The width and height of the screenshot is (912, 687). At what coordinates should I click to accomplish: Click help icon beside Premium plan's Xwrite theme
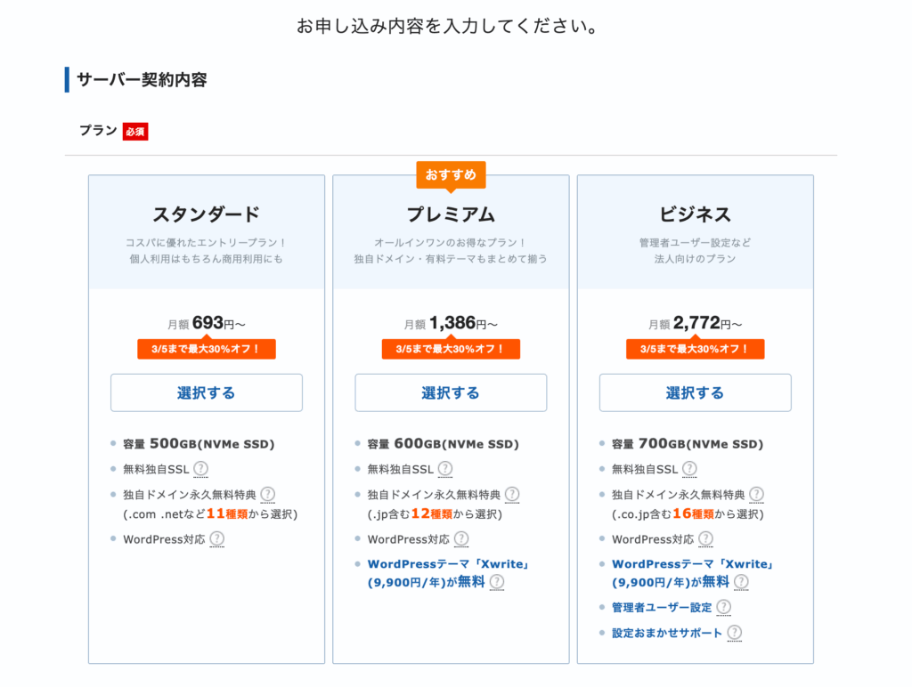(497, 582)
